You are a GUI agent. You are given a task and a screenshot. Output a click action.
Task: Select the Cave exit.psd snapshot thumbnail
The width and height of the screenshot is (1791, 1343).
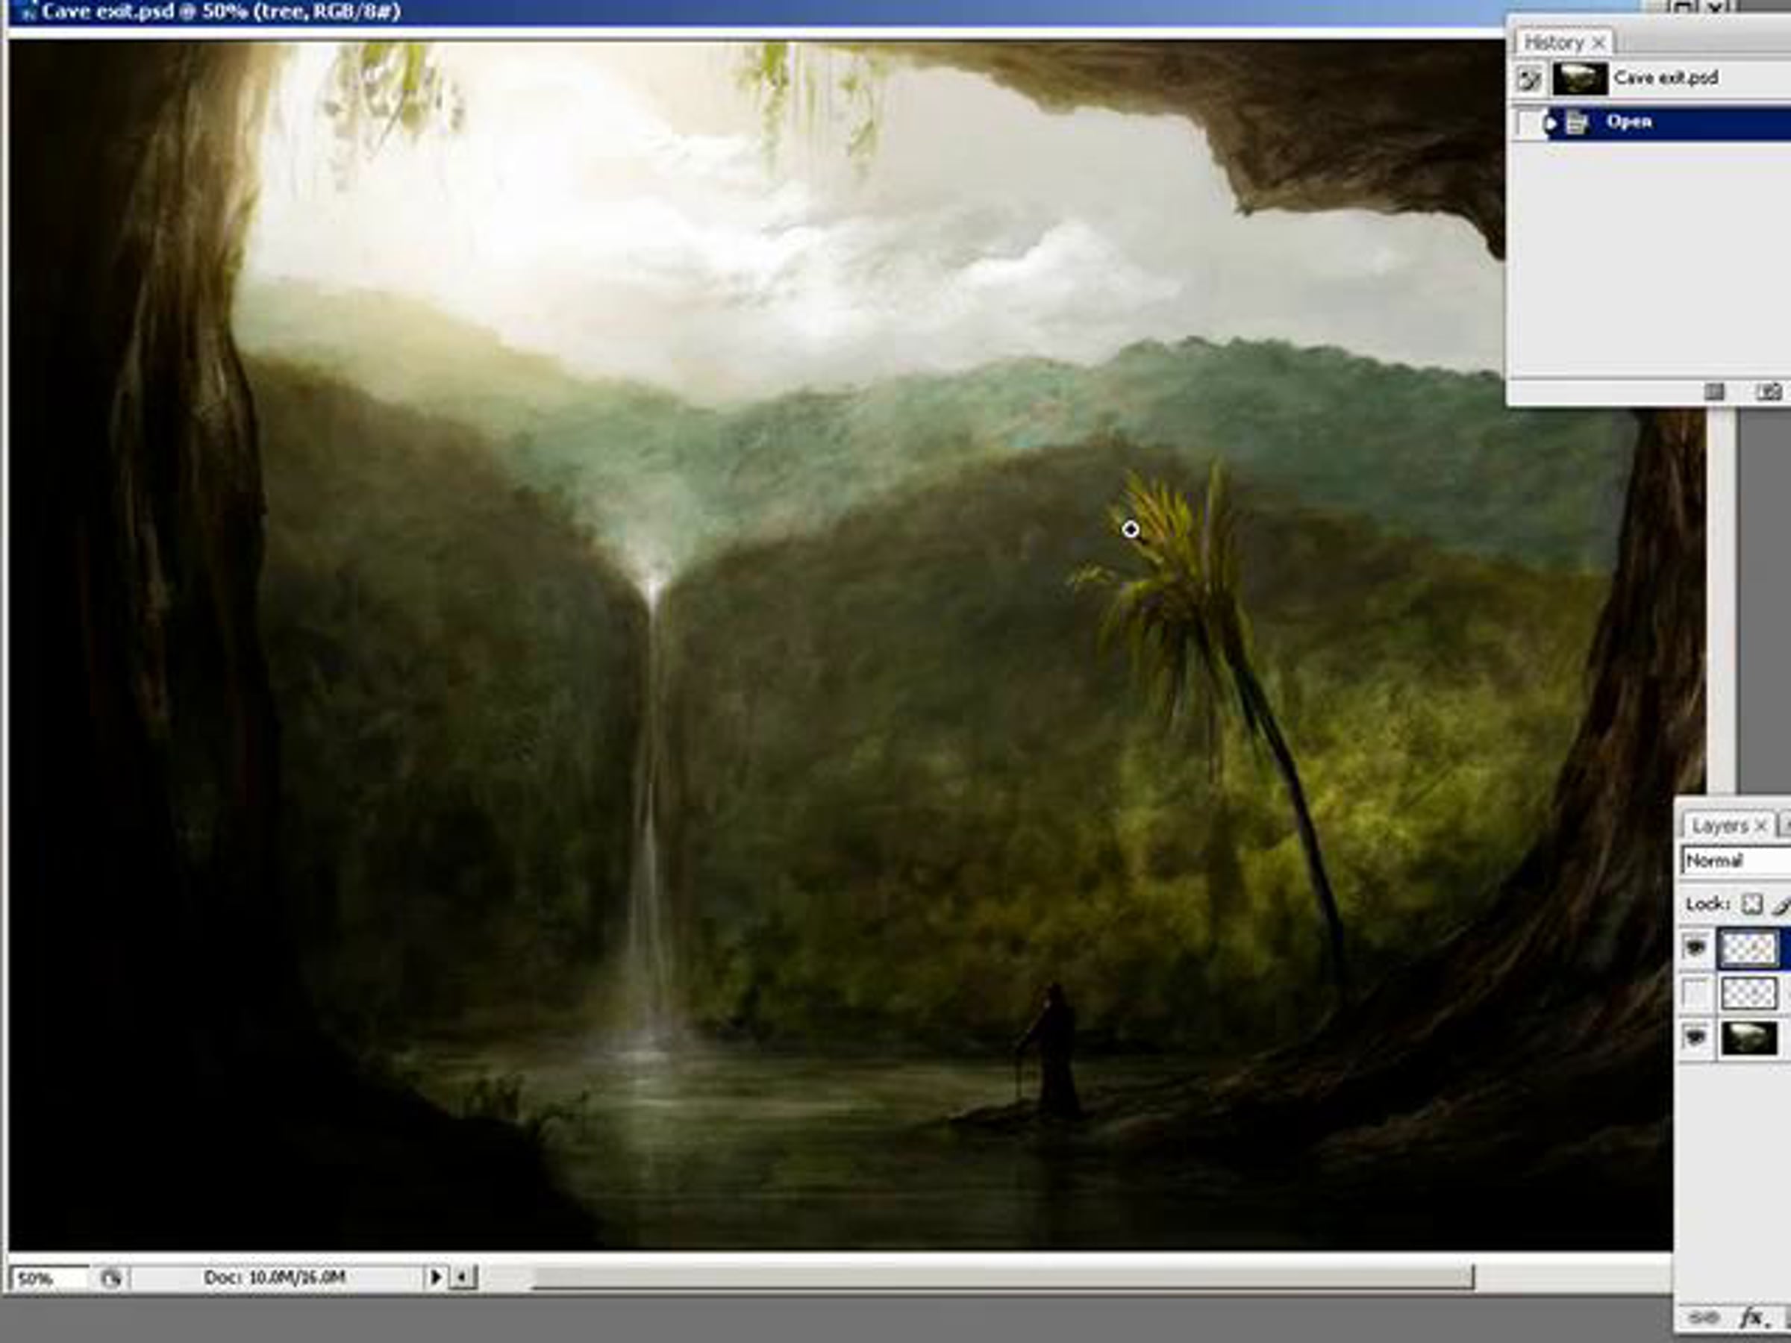pyautogui.click(x=1580, y=78)
